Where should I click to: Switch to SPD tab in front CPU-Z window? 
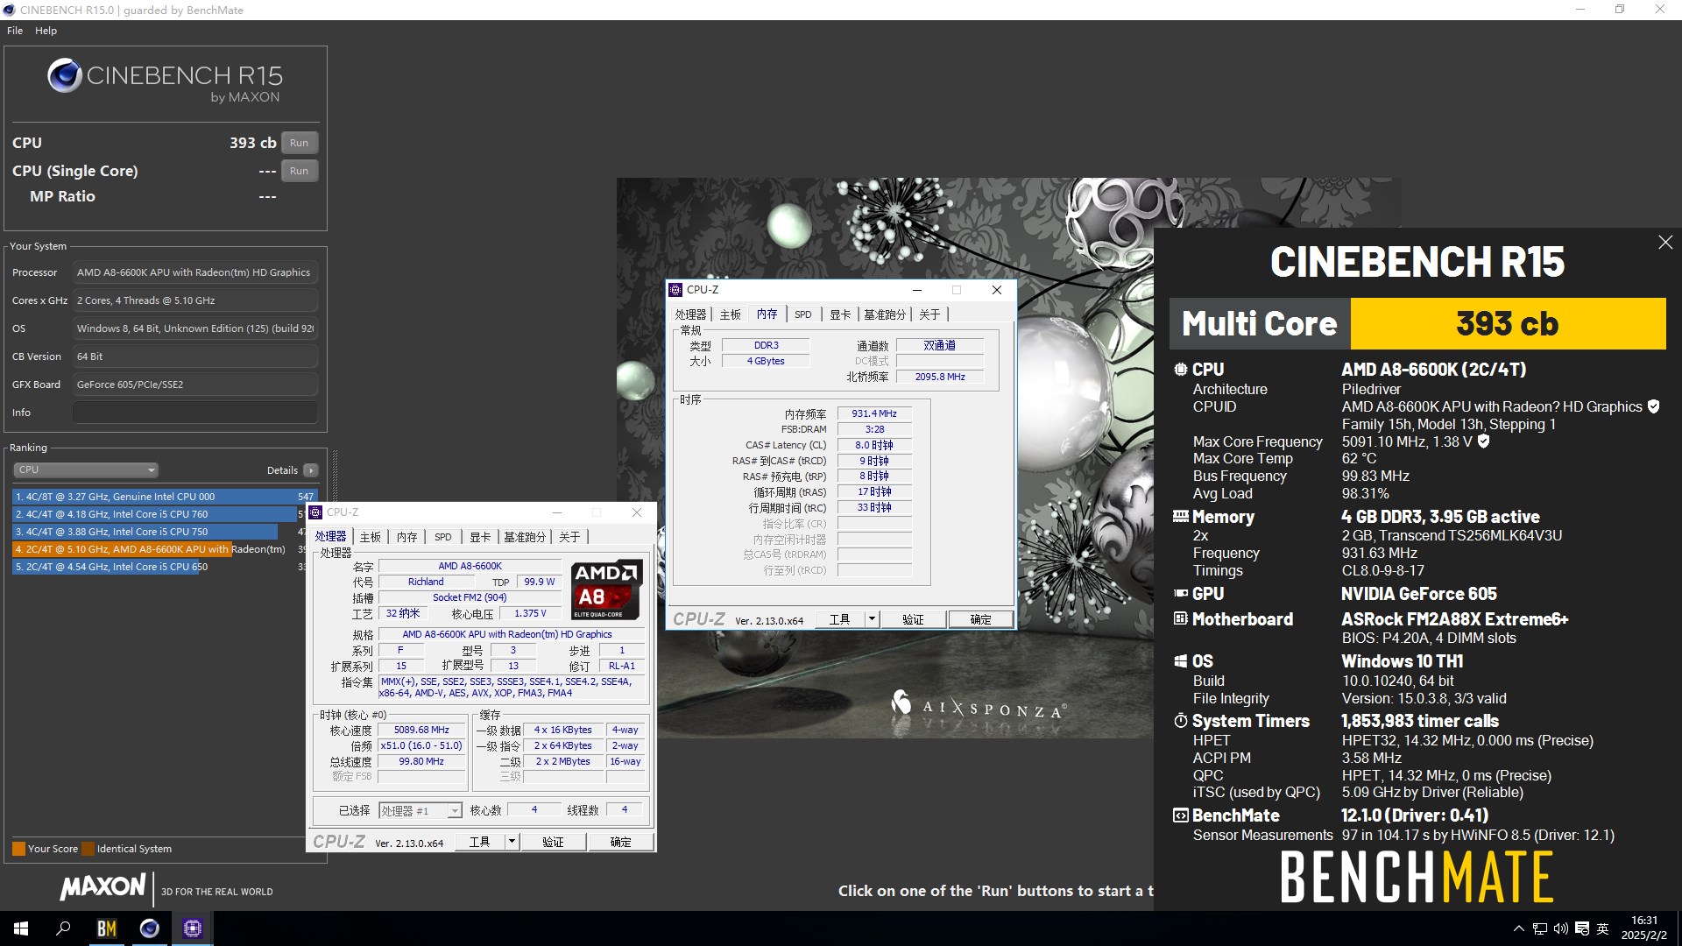[443, 537]
